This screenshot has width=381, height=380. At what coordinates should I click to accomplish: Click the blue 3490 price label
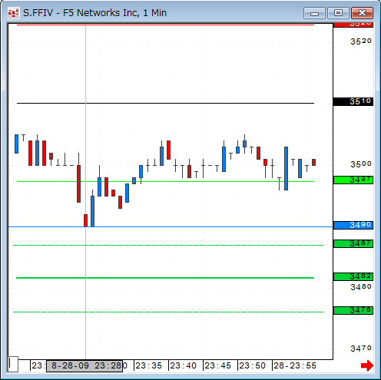pos(353,225)
